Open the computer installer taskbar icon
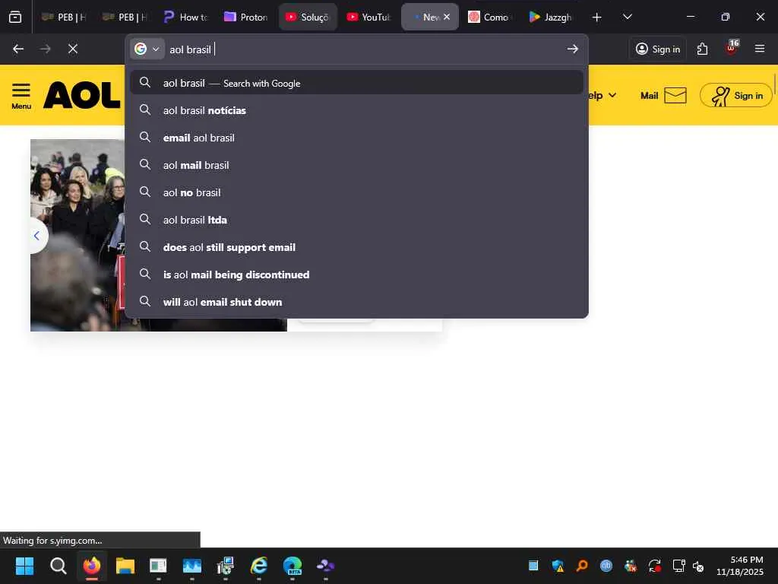The height and width of the screenshot is (584, 778). click(225, 566)
